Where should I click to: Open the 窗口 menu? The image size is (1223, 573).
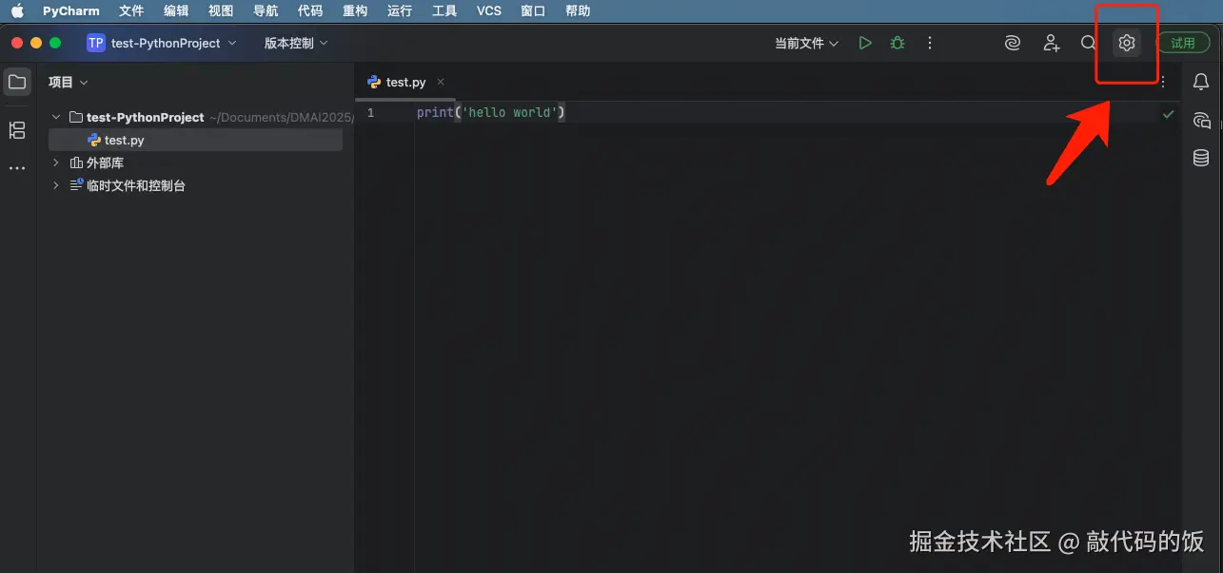pos(534,11)
